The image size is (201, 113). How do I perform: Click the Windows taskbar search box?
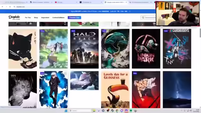[80, 110]
